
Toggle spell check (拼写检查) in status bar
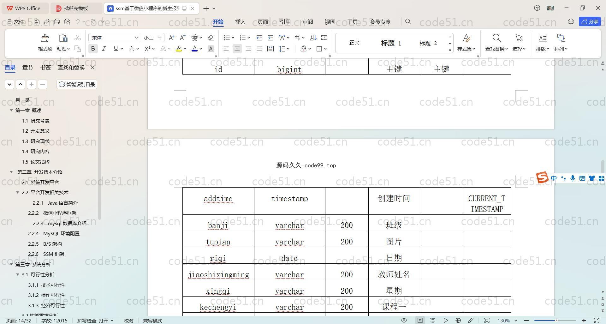95,320
